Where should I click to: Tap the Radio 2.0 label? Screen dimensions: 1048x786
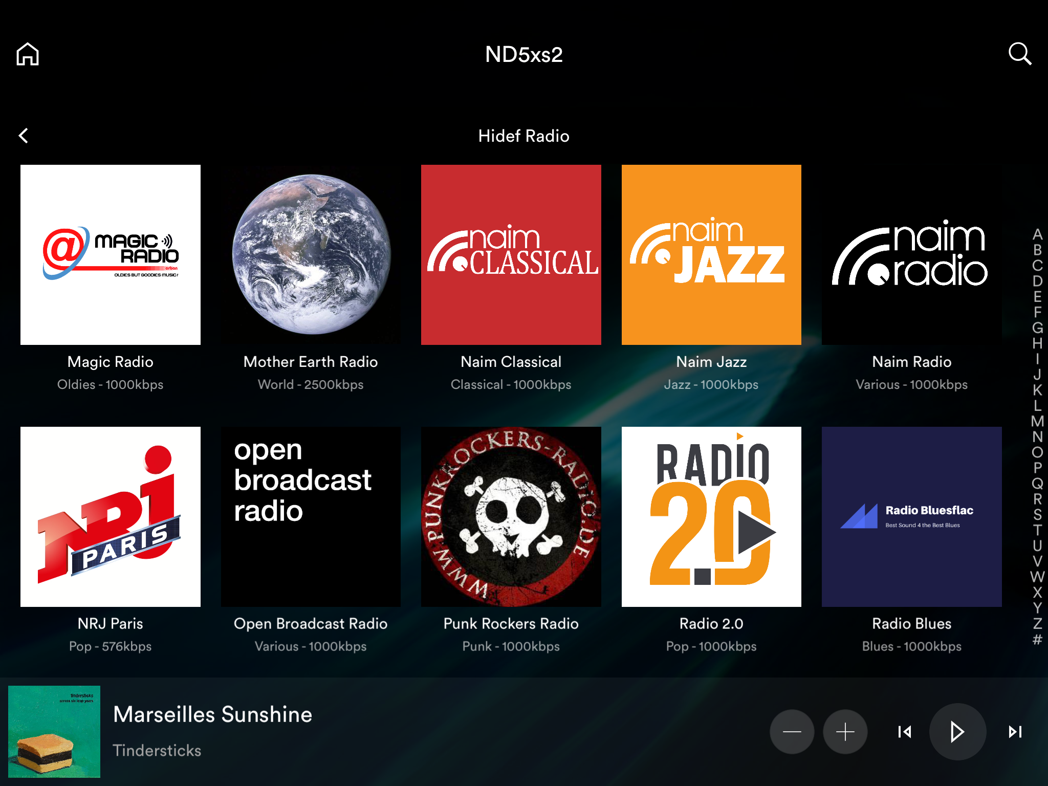point(711,624)
